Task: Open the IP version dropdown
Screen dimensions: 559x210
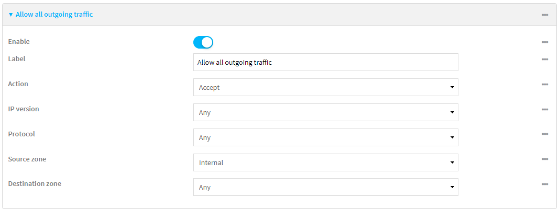Action: (325, 112)
